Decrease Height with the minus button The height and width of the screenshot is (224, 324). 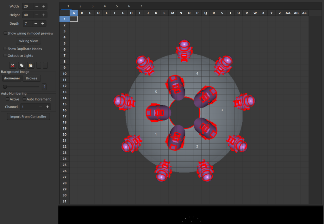tap(37, 15)
